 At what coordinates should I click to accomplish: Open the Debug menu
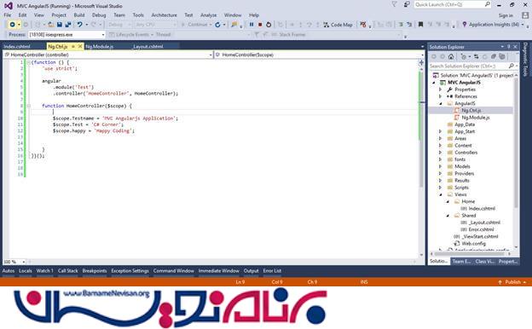pyautogui.click(x=99, y=15)
